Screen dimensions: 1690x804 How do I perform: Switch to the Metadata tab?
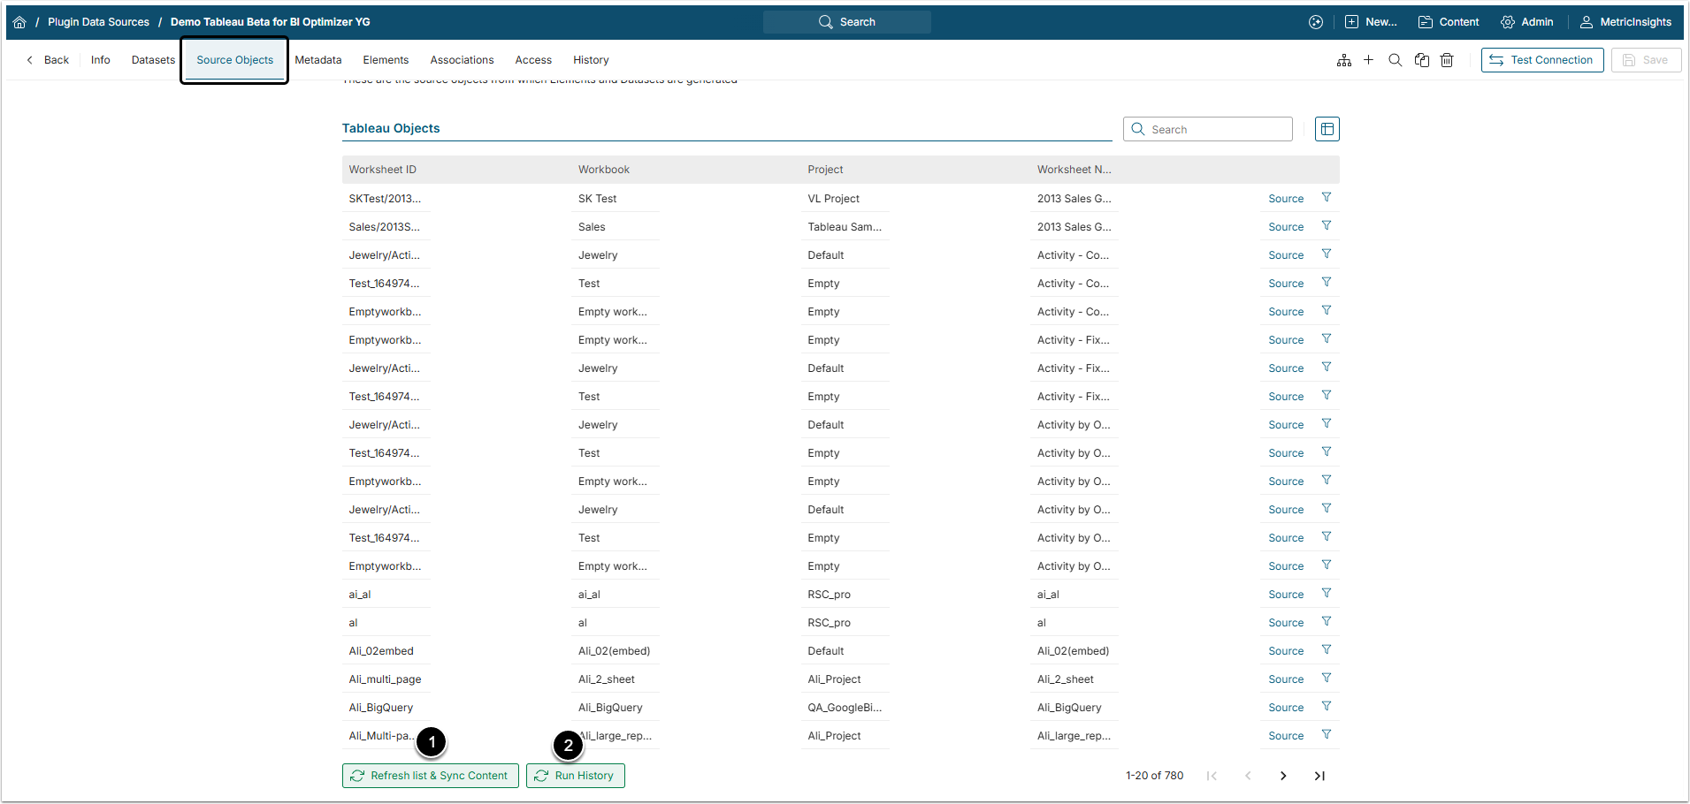point(317,60)
